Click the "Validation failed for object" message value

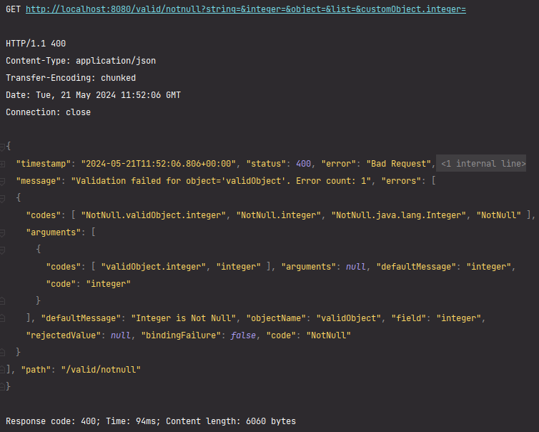pyautogui.click(x=221, y=181)
